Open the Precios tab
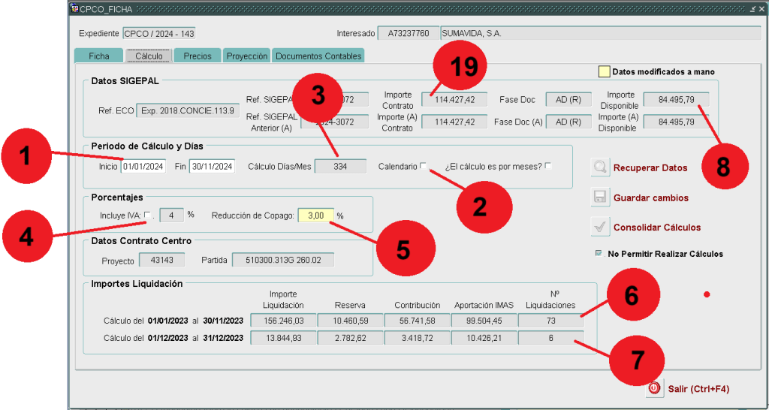The height and width of the screenshot is (410, 769). pyautogui.click(x=198, y=56)
